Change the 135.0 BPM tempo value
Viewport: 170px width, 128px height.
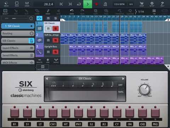point(119,4)
